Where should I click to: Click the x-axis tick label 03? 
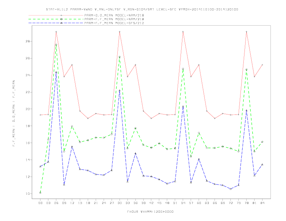tap(48, 203)
